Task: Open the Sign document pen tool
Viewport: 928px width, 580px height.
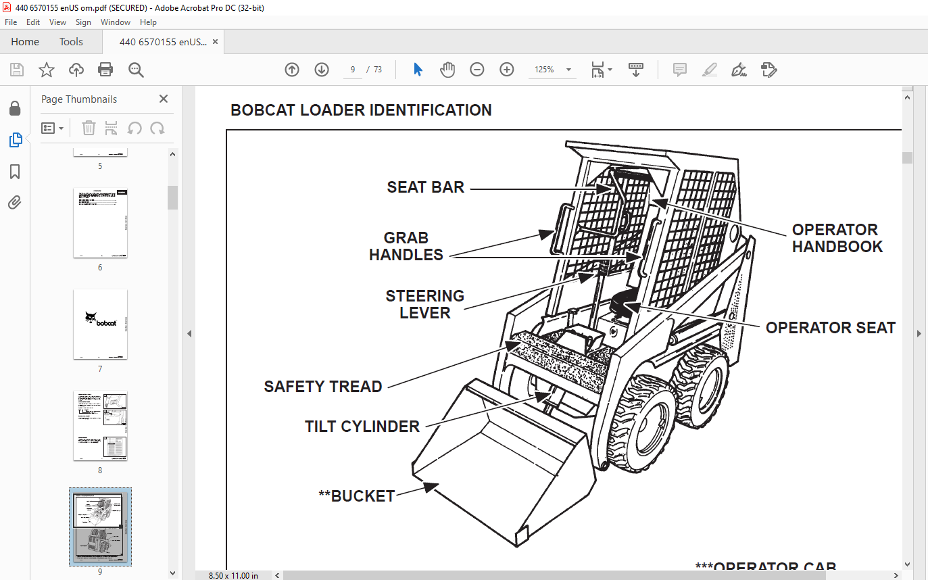Action: [739, 70]
